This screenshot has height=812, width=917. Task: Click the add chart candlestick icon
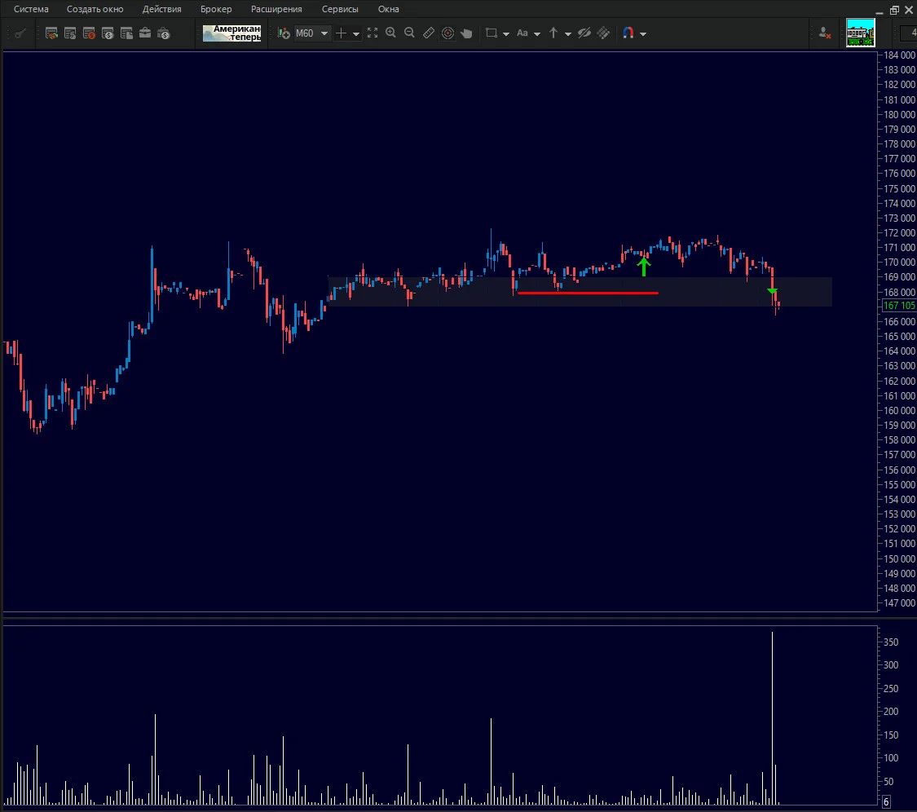284,33
